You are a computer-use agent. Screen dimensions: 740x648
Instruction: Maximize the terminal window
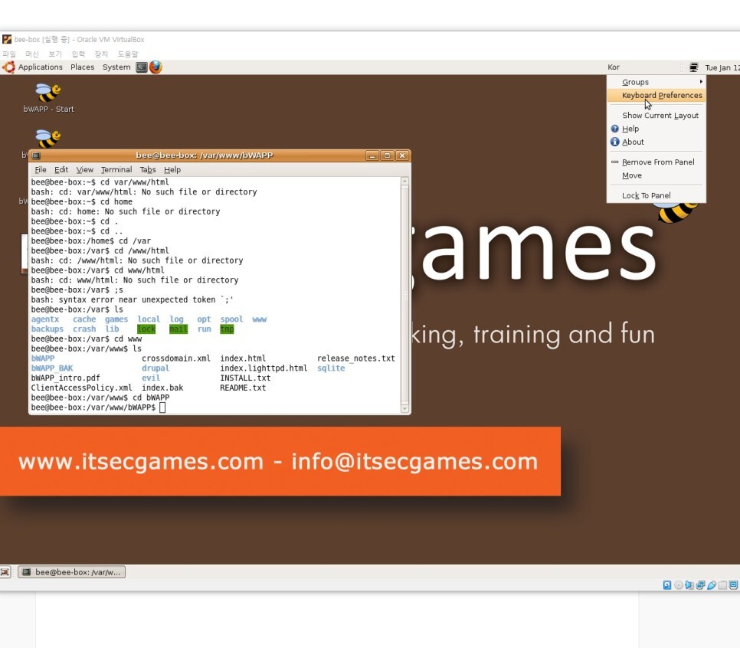pos(387,155)
